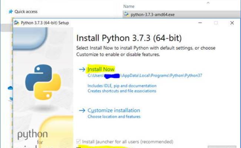Click the install path ending in Python37
The height and width of the screenshot is (148, 241).
click(x=145, y=75)
